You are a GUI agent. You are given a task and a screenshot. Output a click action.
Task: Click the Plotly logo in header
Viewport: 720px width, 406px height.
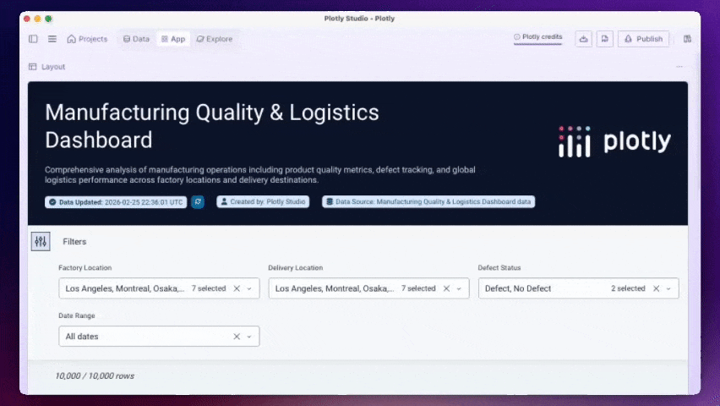(x=614, y=142)
